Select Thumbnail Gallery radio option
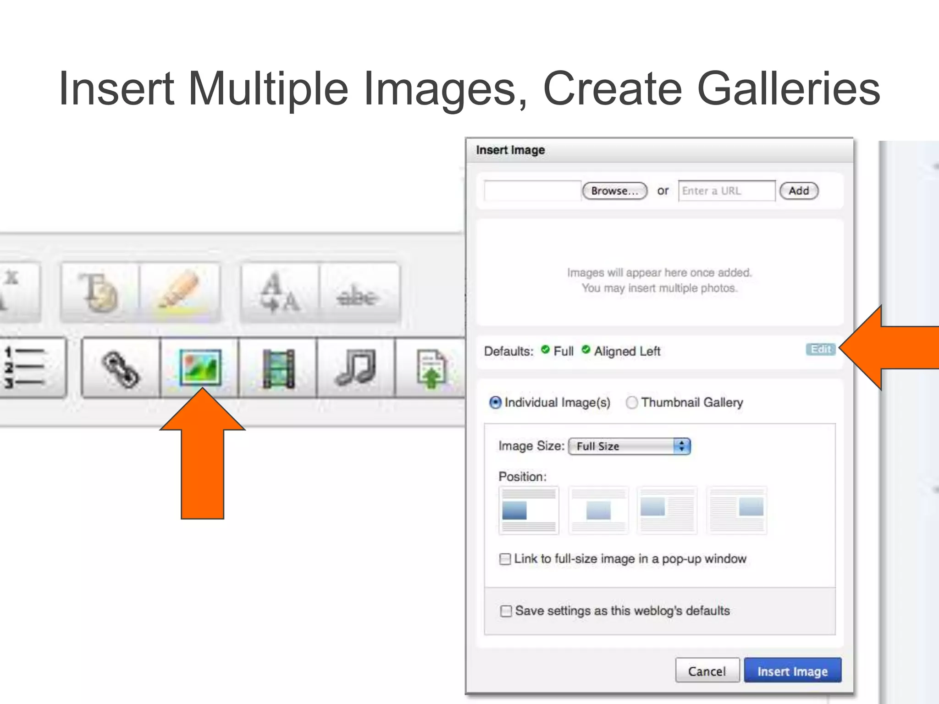 (x=632, y=403)
